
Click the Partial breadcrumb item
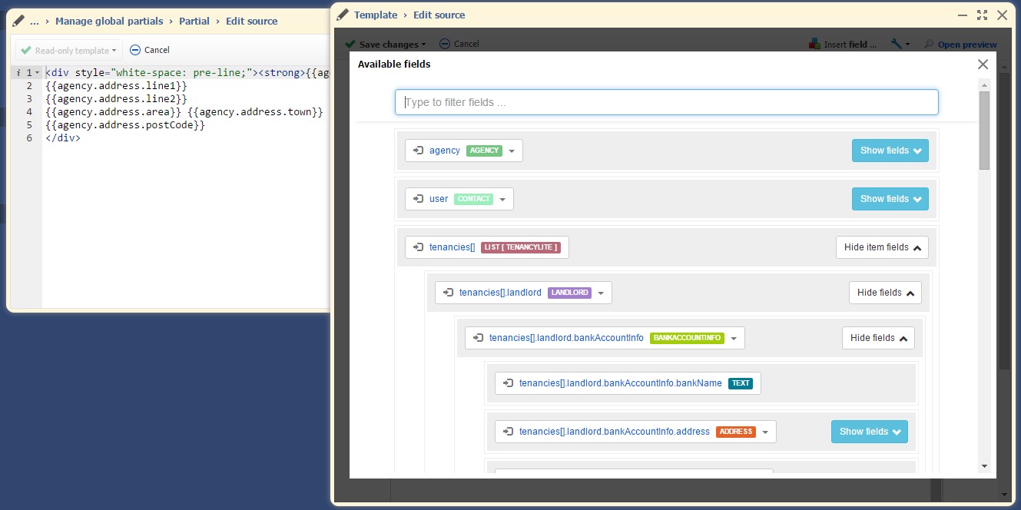194,21
